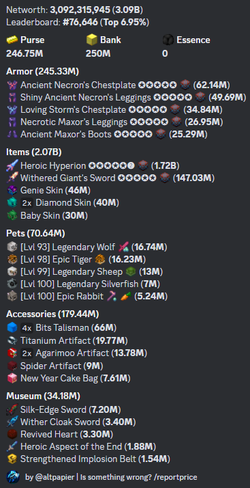Click the Bank gold block icon
The height and width of the screenshot is (488, 250).
pyautogui.click(x=92, y=40)
